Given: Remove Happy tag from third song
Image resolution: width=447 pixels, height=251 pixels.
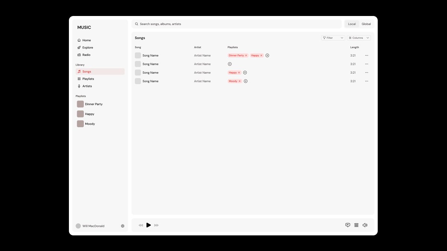Looking at the screenshot, I should 239,73.
